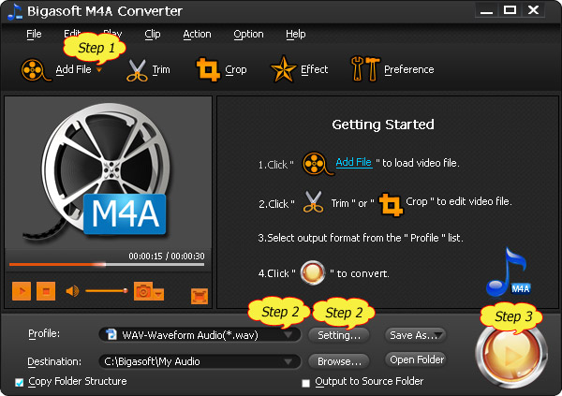Click the convert button icon in step 4

point(313,272)
